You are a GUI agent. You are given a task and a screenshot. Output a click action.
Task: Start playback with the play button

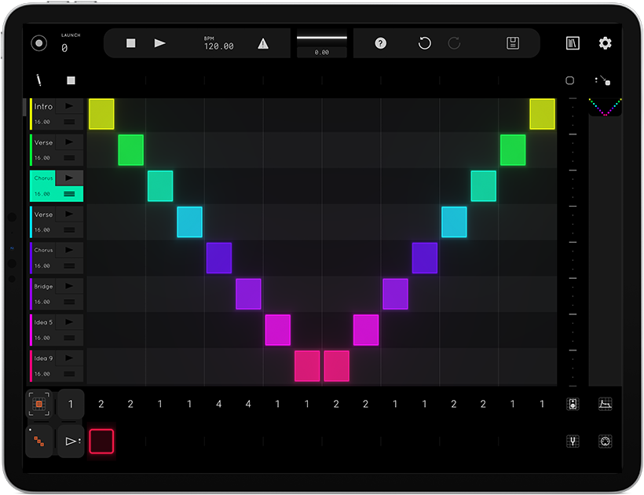159,43
